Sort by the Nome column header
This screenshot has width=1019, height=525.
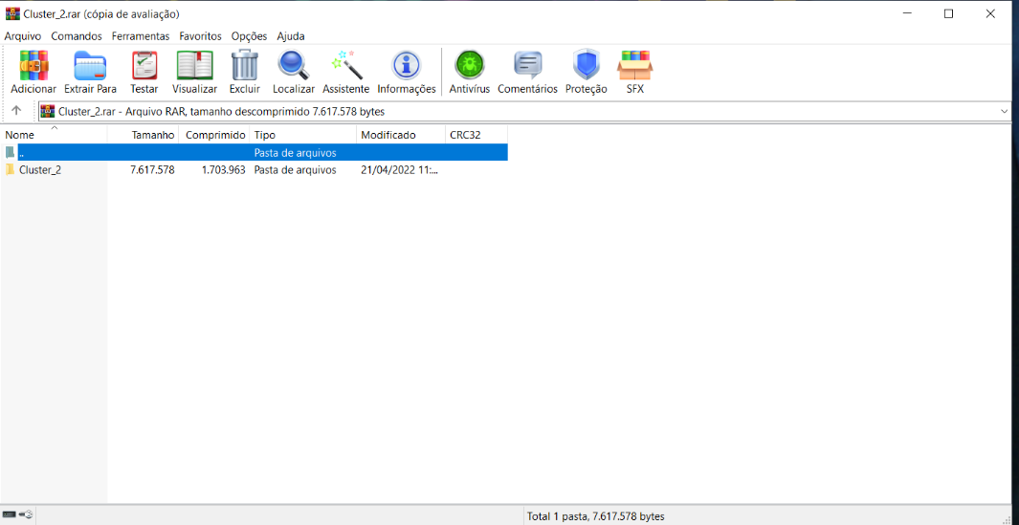54,135
